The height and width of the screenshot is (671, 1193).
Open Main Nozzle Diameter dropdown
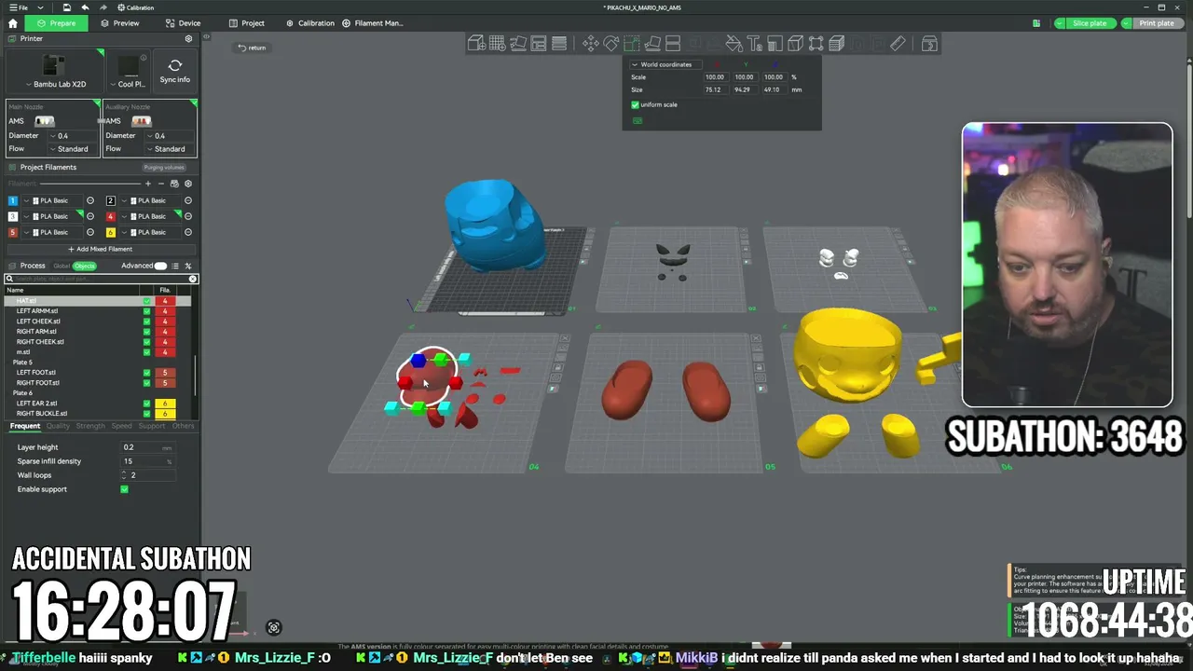pyautogui.click(x=72, y=136)
